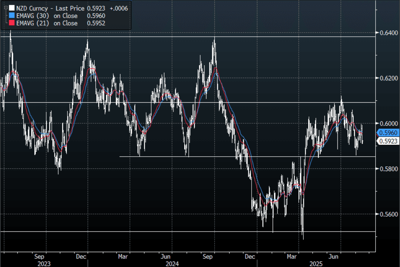Click the blue 0.5960 price tag on axis

pos(387,133)
